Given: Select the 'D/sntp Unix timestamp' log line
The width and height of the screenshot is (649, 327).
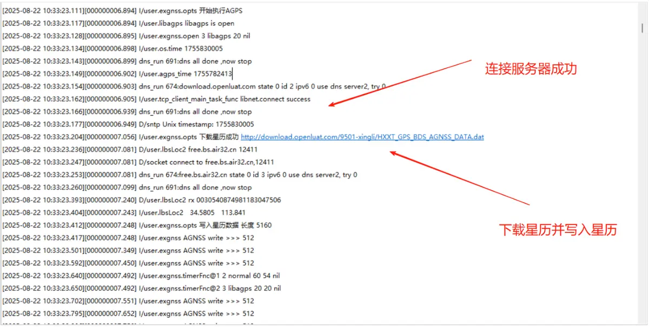Looking at the screenshot, I should tap(128, 124).
